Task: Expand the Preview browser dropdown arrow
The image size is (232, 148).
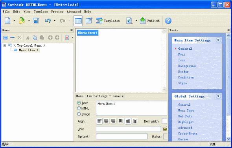Action: click(136, 21)
